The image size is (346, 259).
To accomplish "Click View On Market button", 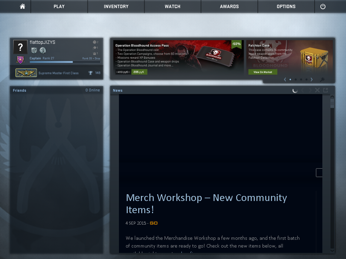I will 263,72.
